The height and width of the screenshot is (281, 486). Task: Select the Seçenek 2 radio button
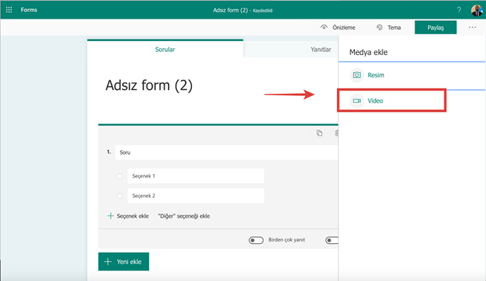pos(119,196)
